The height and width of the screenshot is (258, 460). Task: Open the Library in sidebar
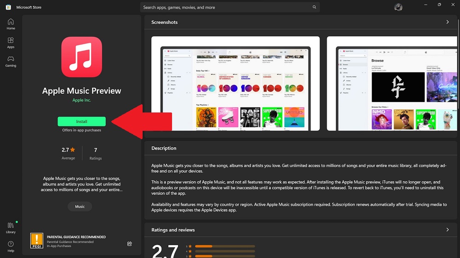[x=11, y=227]
